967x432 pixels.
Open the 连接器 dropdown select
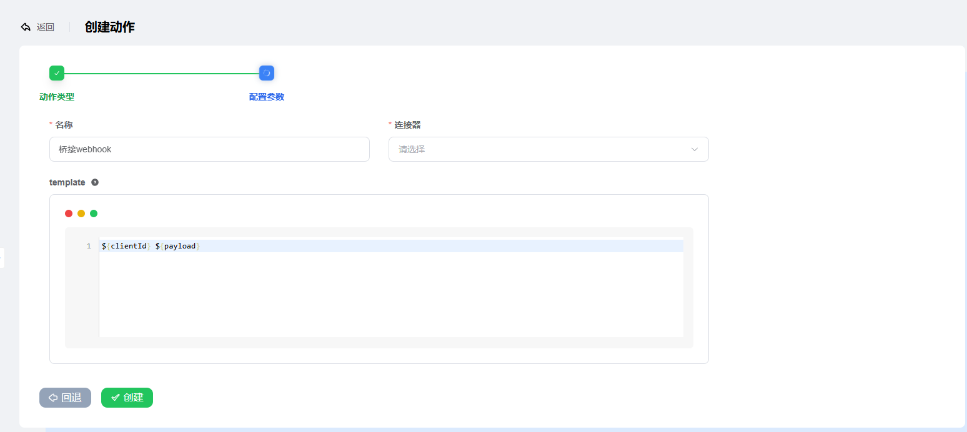coord(548,149)
